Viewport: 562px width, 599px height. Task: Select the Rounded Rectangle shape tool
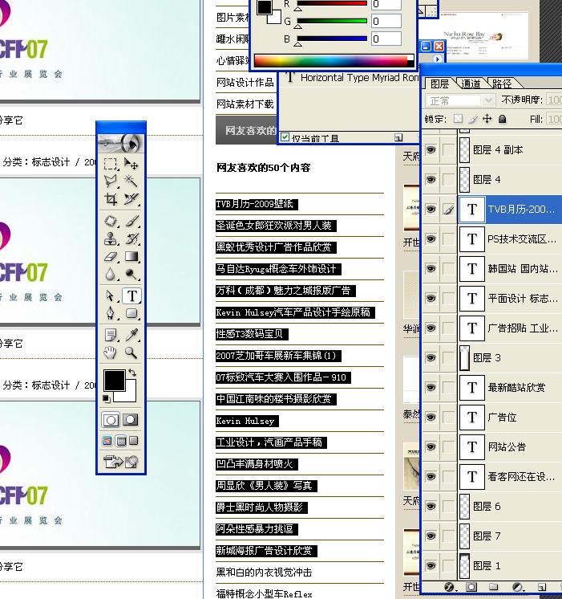click(131, 313)
